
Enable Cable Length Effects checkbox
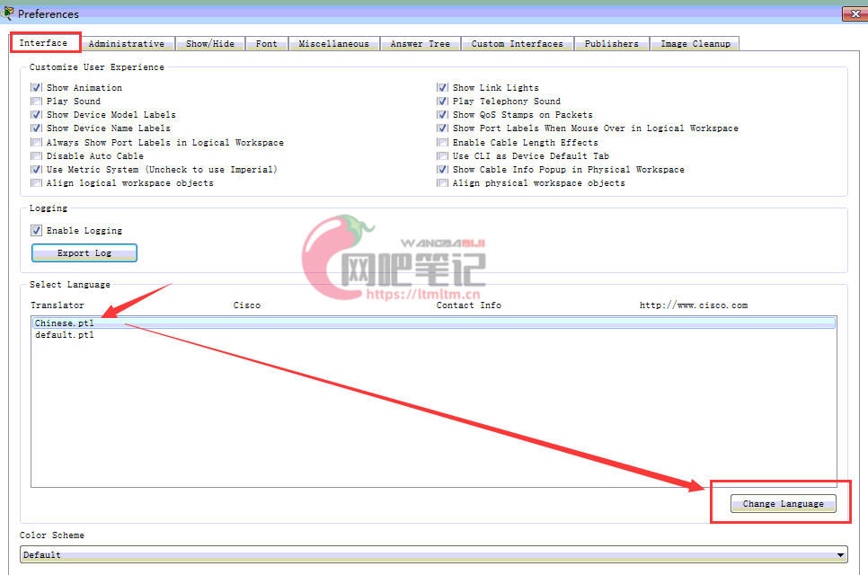tap(442, 142)
